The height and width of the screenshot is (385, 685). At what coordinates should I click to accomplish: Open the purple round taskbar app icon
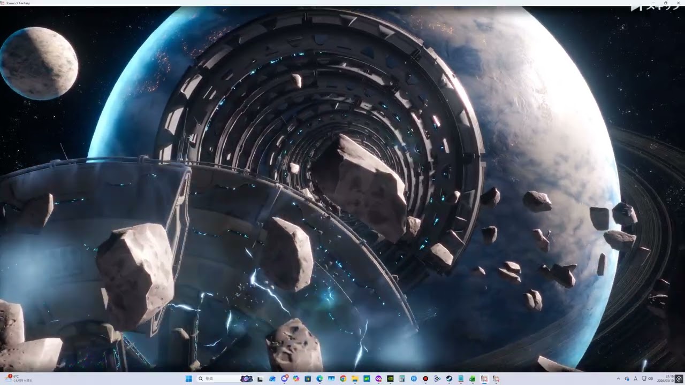coord(378,379)
